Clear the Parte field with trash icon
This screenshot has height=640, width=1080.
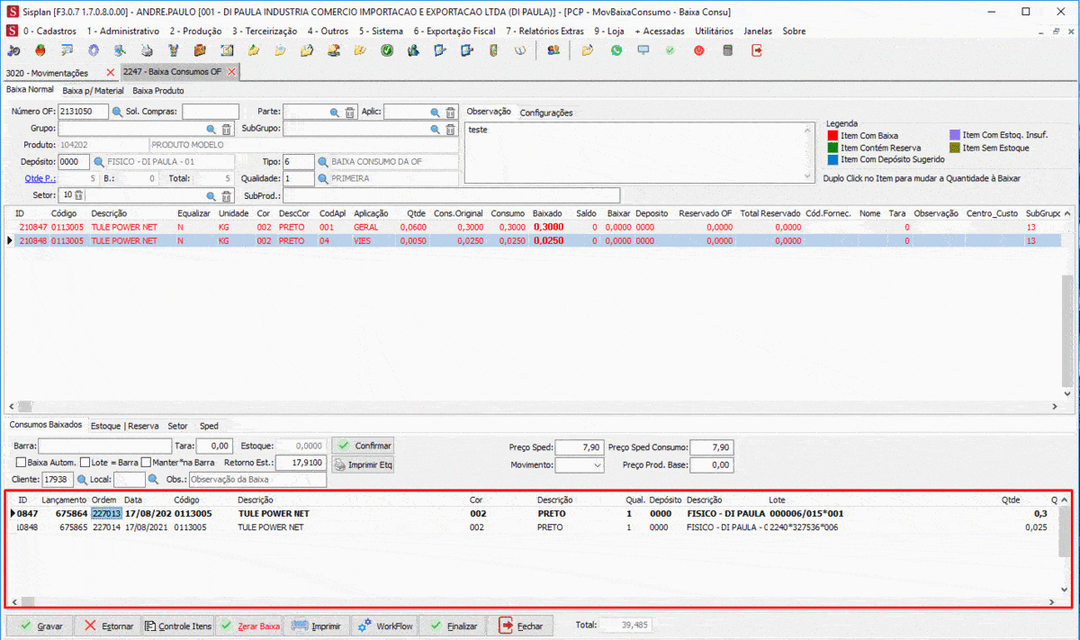tap(350, 113)
